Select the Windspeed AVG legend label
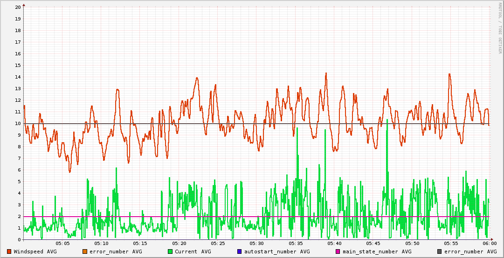Viewport: 504px width, 258px height. (x=35, y=251)
